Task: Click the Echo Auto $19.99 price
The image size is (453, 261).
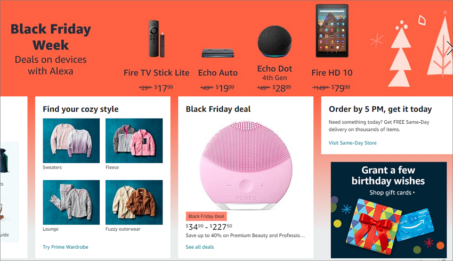Action: pyautogui.click(x=225, y=88)
